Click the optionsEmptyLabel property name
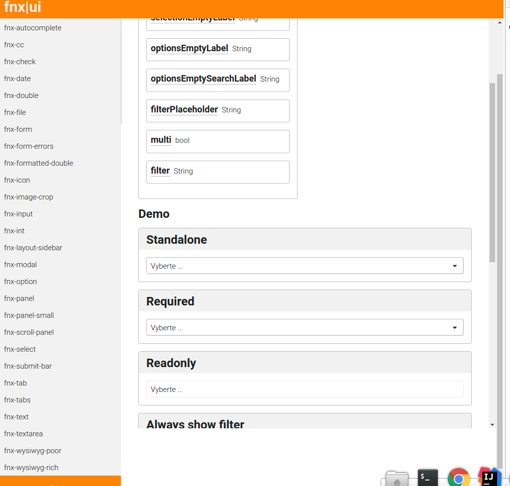Image resolution: width=510 pixels, height=486 pixels. pyautogui.click(x=189, y=48)
